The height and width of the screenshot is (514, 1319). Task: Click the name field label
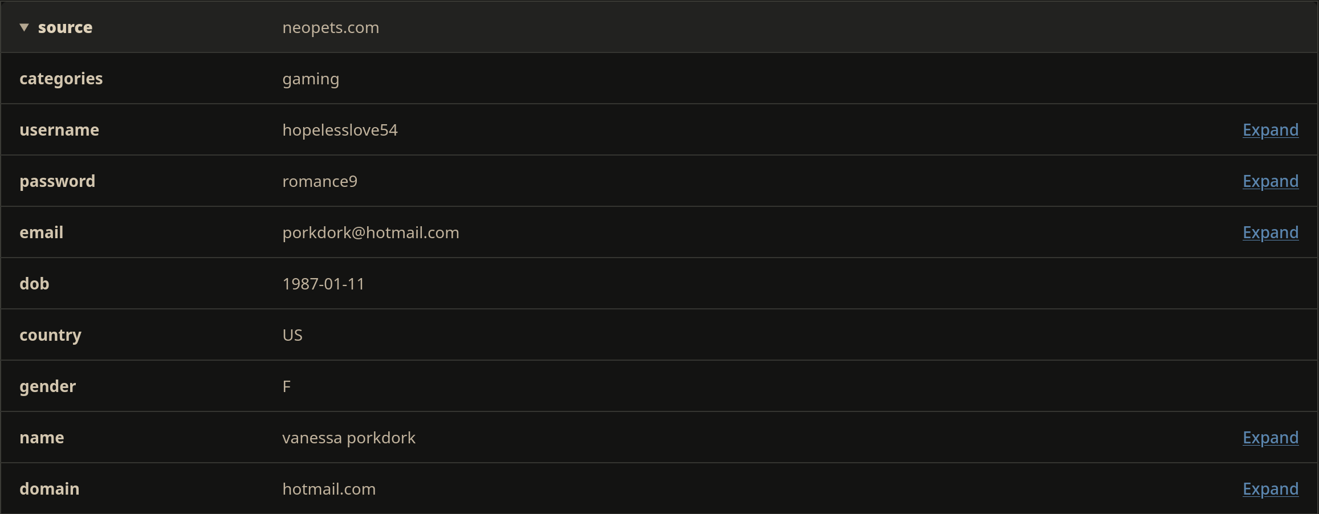pos(42,438)
